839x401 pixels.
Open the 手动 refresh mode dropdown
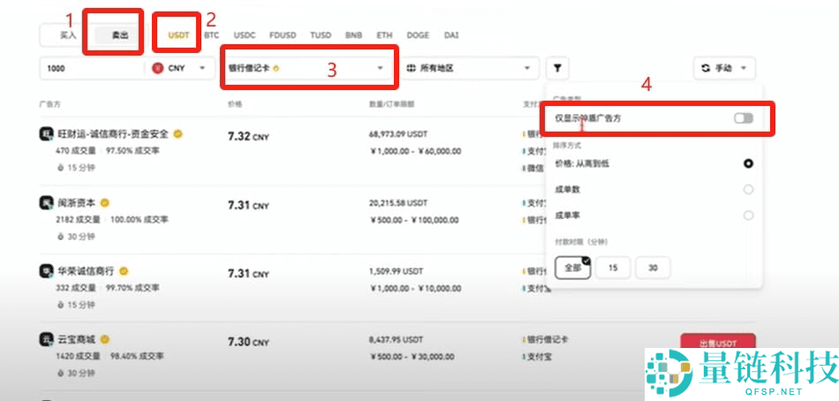click(x=724, y=69)
